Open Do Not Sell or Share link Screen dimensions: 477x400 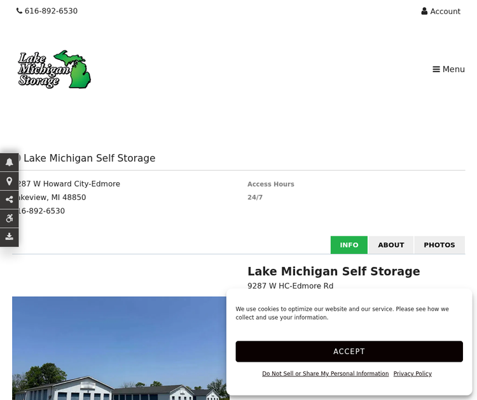[325, 373]
